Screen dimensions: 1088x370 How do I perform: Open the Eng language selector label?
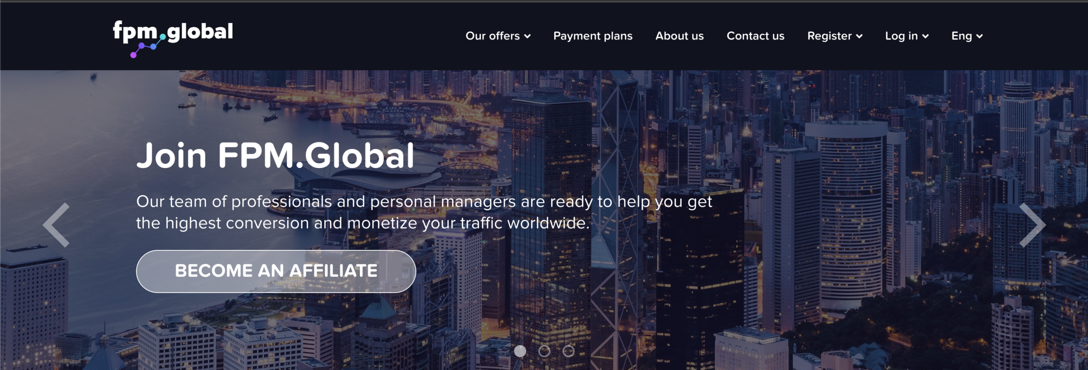962,36
